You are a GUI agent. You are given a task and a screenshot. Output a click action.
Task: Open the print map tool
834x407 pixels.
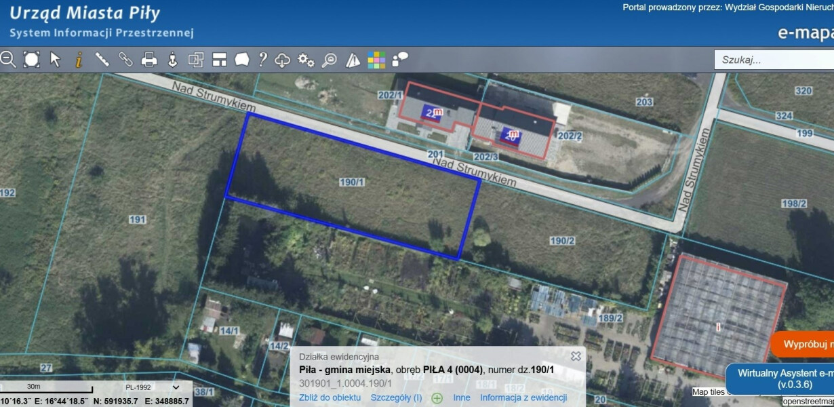click(x=149, y=60)
